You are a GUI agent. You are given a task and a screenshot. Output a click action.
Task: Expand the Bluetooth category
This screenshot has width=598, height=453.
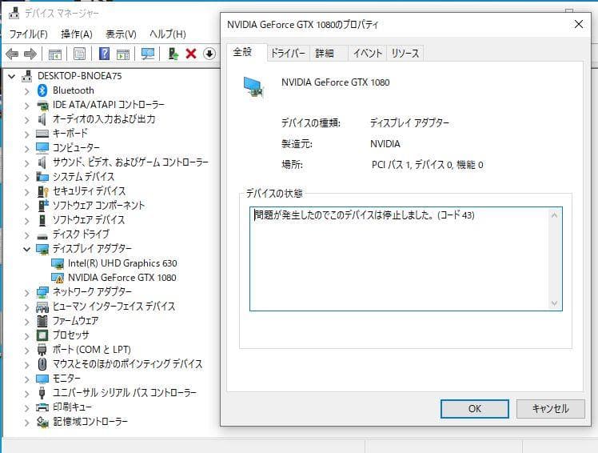click(x=26, y=91)
